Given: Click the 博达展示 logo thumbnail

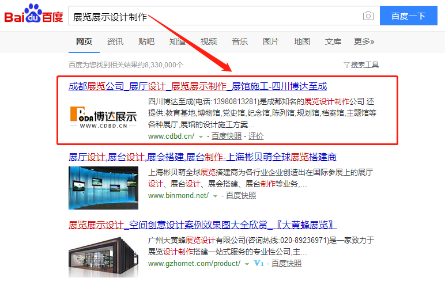Looking at the screenshot, I should [x=103, y=117].
